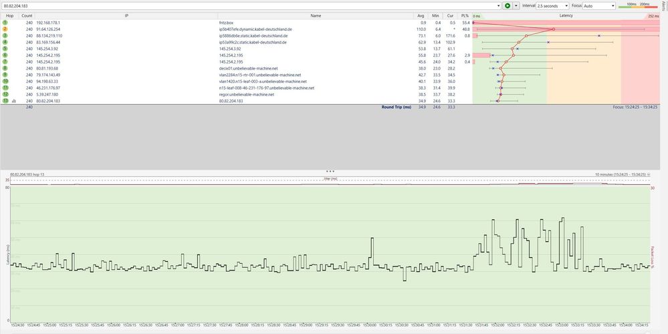Click the IP column header
Image resolution: width=668 pixels, height=334 pixels.
point(126,16)
